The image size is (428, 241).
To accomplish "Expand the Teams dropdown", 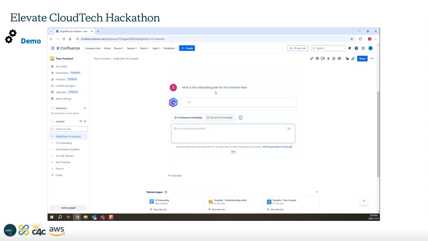I will (x=144, y=48).
